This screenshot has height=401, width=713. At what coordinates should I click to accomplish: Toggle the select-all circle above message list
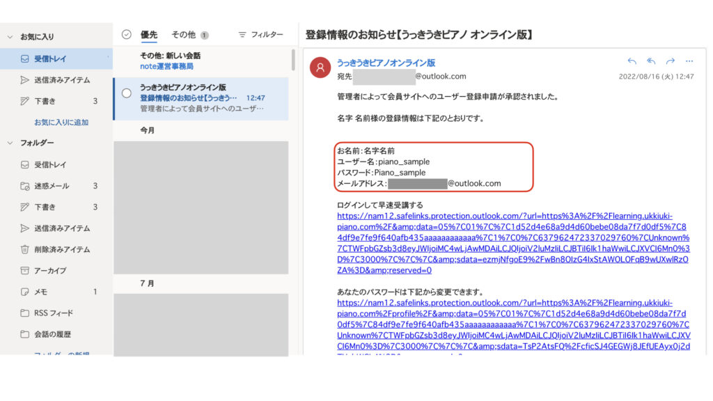pyautogui.click(x=126, y=34)
